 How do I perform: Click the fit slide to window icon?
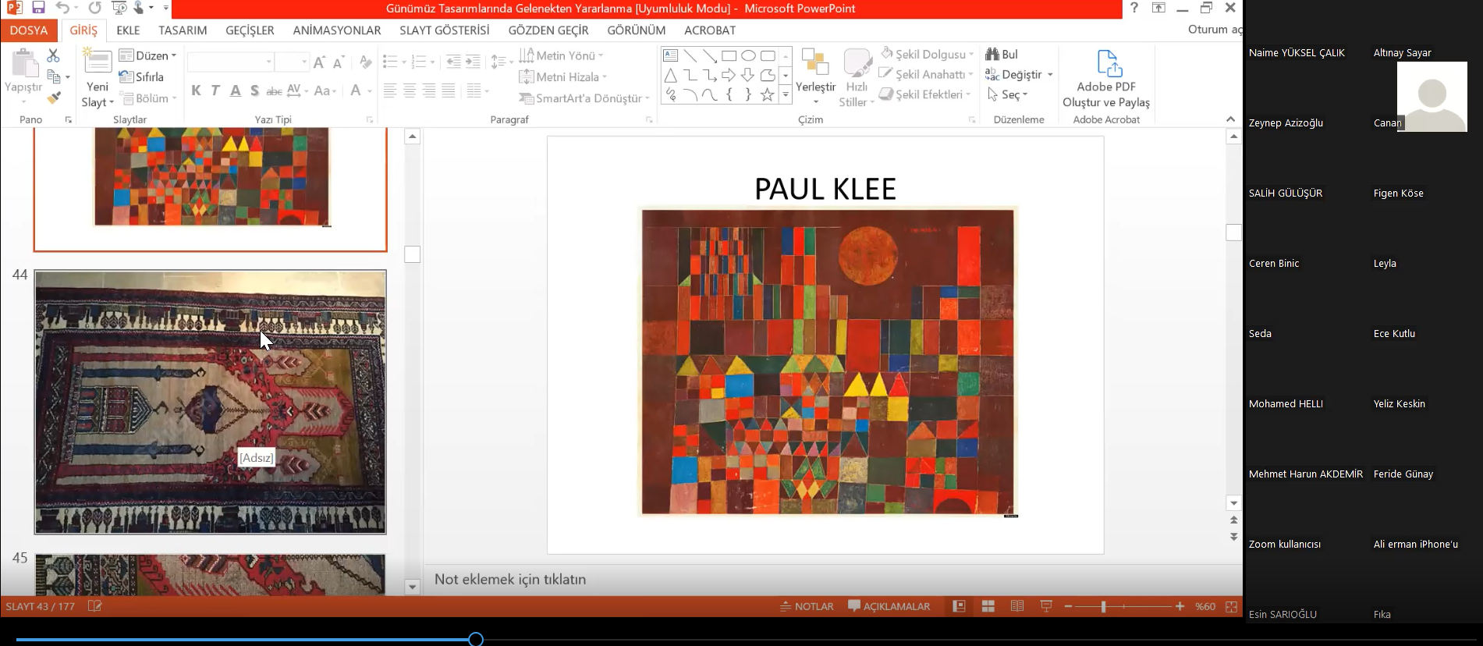tap(1231, 606)
